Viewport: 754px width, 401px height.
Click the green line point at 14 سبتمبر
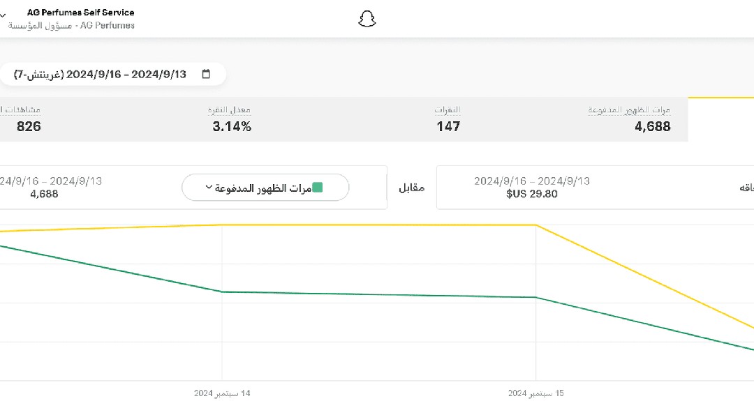[222, 292]
